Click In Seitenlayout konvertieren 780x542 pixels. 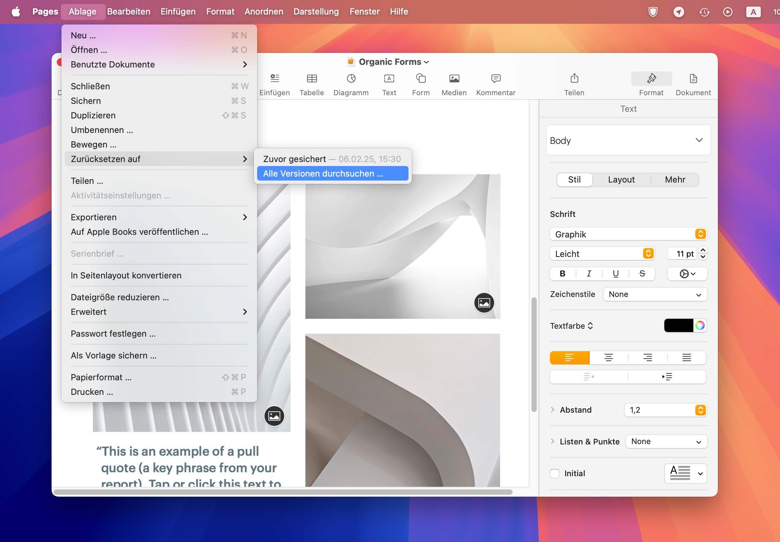[159, 275]
